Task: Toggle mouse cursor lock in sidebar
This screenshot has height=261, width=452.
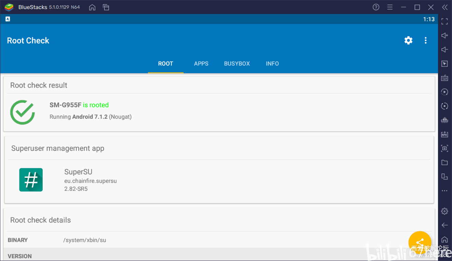Action: point(444,64)
